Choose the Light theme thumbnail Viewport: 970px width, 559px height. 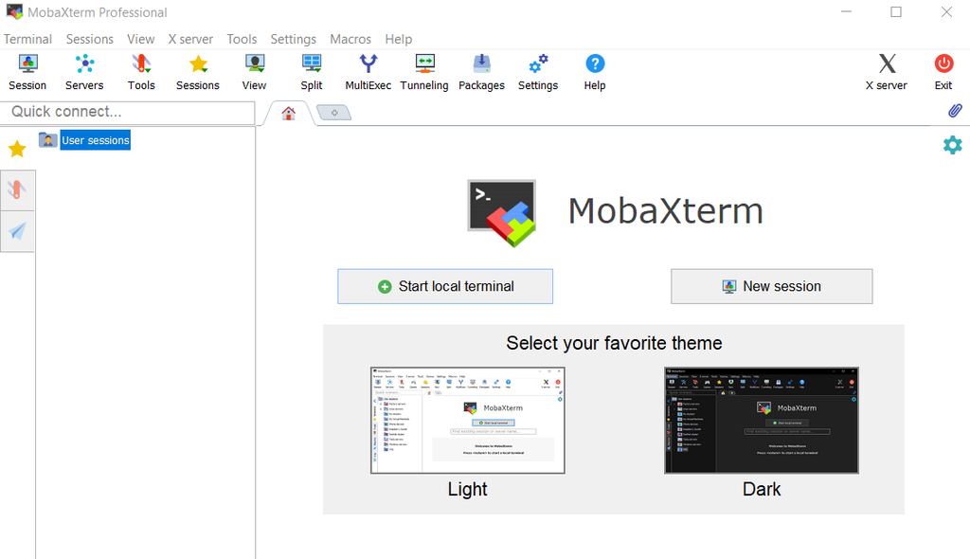click(x=468, y=421)
